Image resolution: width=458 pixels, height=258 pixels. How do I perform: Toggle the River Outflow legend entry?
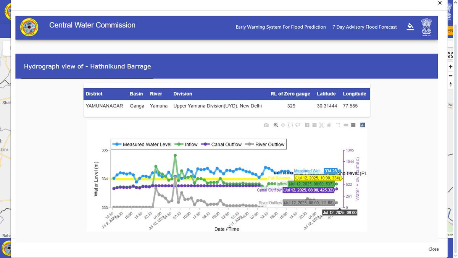pos(265,144)
